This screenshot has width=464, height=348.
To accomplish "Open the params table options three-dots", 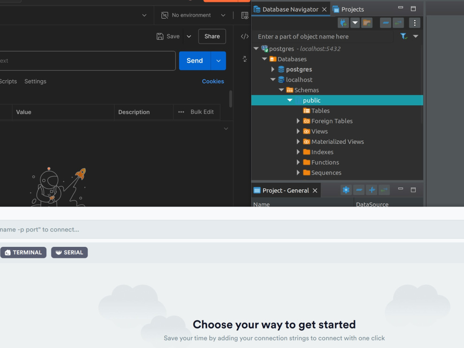I will click(181, 112).
